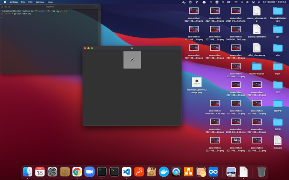Image resolution: width=289 pixels, height=180 pixels.
Task: Click the date and time clock
Action: (274, 2)
